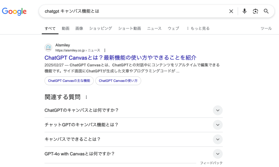Click the AIsmiley site favicon
Viewport: 279px width, 167px height.
coord(48,48)
